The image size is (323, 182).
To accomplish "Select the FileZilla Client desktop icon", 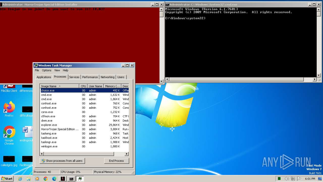I will tap(9, 88).
